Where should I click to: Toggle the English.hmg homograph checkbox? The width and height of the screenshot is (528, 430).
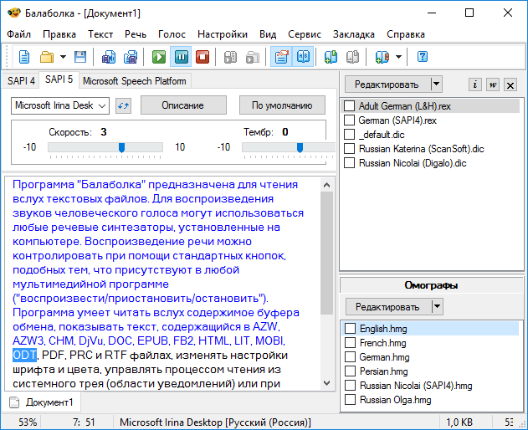tap(350, 329)
